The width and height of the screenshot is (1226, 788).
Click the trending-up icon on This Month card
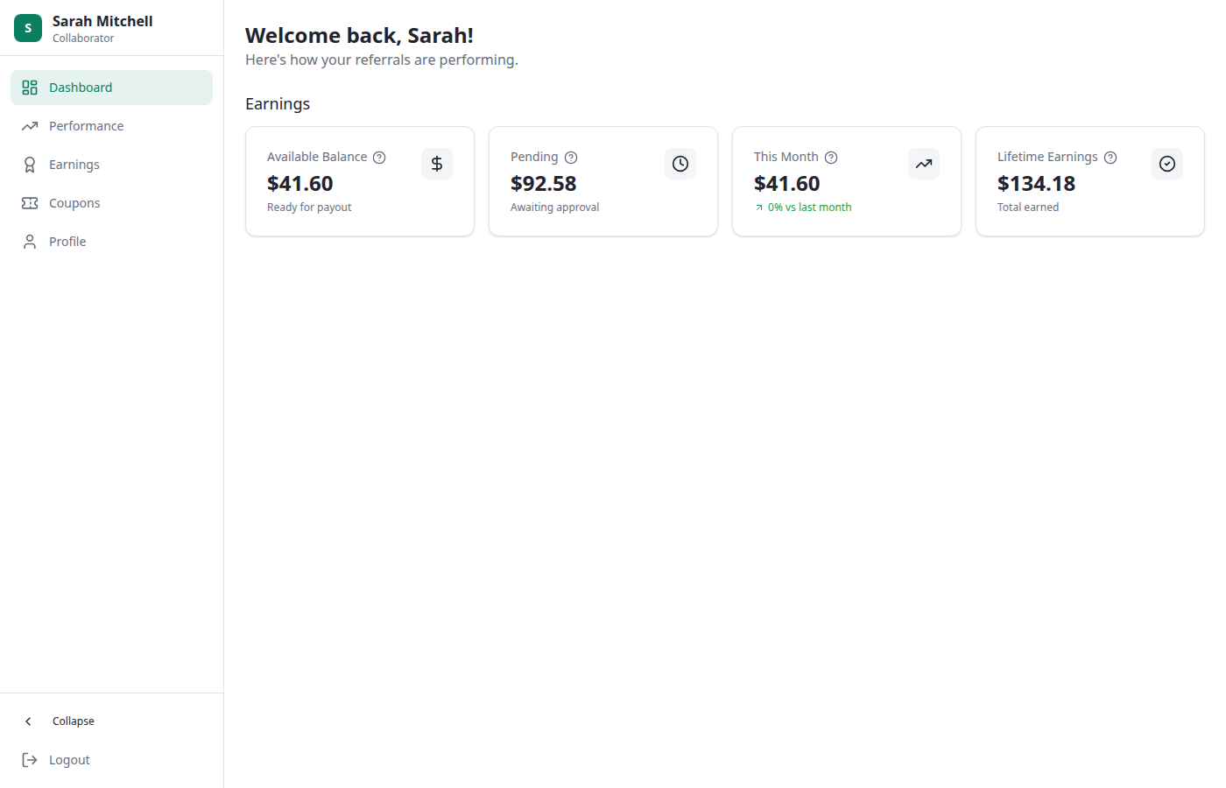[x=924, y=163]
